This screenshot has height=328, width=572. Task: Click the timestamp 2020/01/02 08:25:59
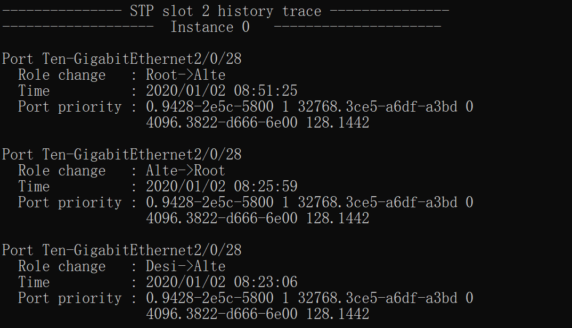click(222, 187)
